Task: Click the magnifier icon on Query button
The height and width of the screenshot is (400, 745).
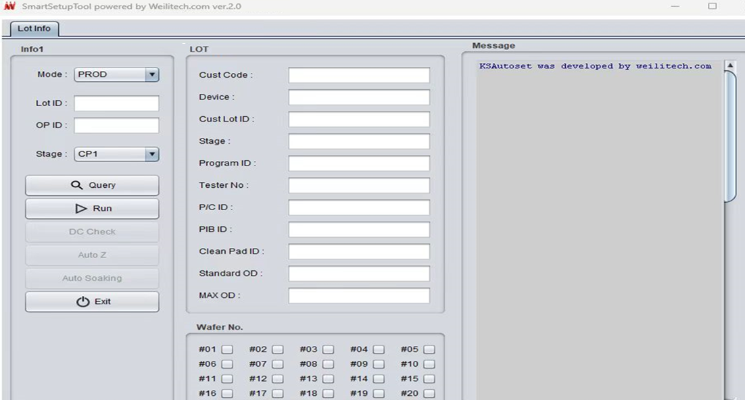Action: click(77, 185)
